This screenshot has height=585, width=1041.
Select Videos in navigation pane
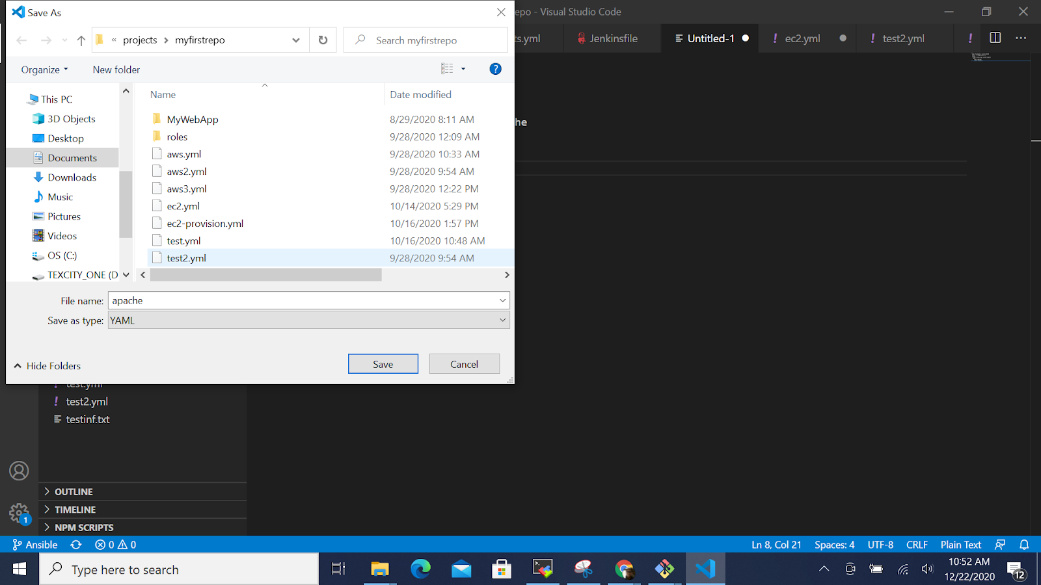click(x=62, y=236)
